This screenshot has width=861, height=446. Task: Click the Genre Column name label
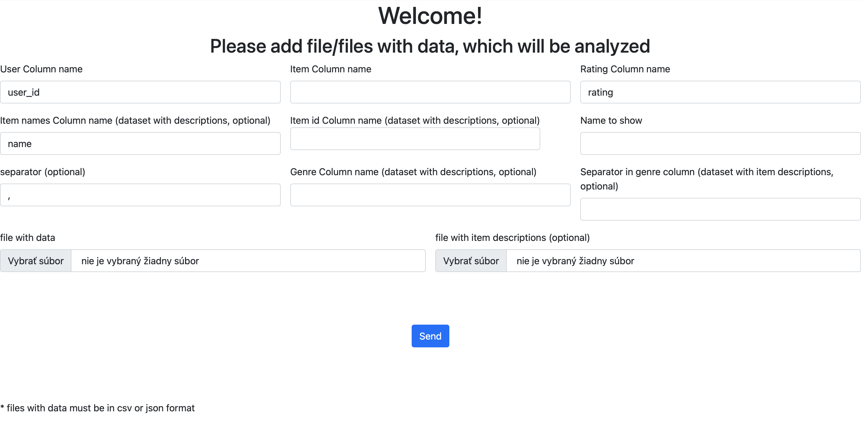click(x=413, y=172)
